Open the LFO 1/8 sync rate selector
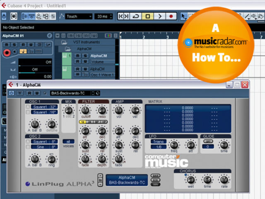The width and height of the screenshot is (265, 199). pyautogui.click(x=159, y=147)
